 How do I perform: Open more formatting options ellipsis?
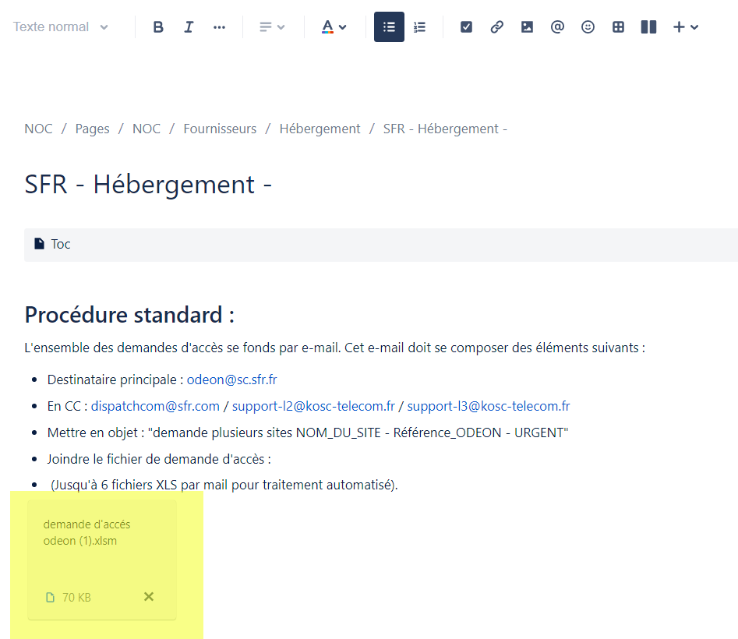point(219,26)
